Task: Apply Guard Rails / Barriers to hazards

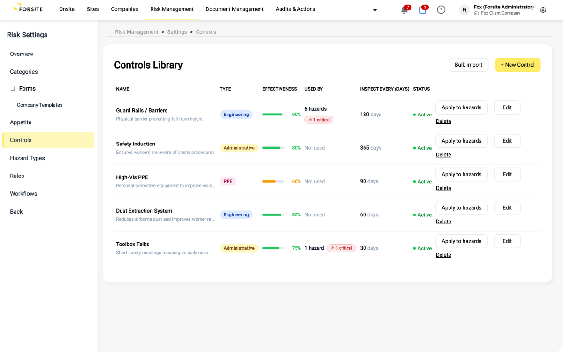Action: tap(462, 107)
